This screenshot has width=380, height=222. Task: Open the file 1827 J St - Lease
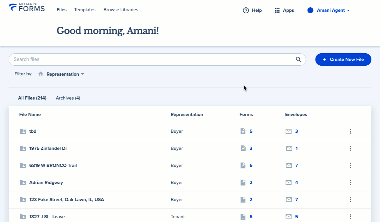pos(47,217)
